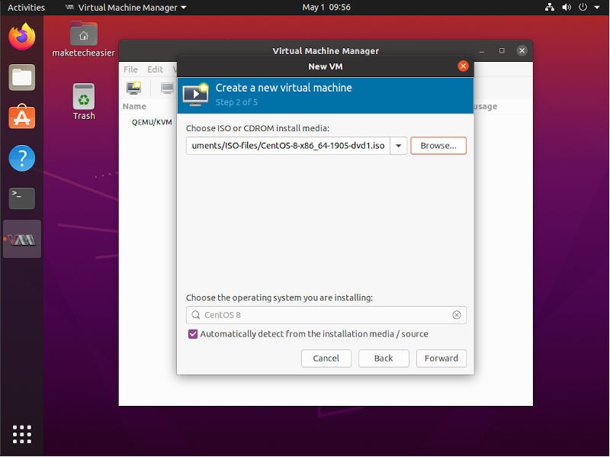The width and height of the screenshot is (610, 457).
Task: Show Applications grid from the dock
Action: [21, 433]
